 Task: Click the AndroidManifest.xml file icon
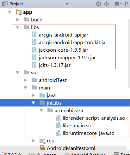point(43,147)
